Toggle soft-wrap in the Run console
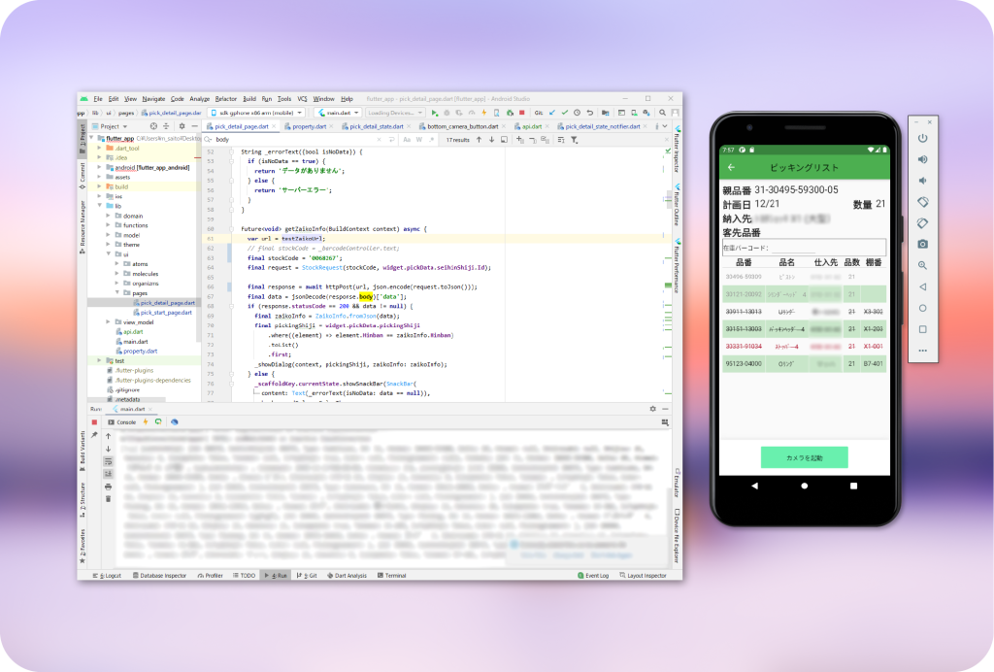Screen dimensions: 994x672 pyautogui.click(x=108, y=461)
